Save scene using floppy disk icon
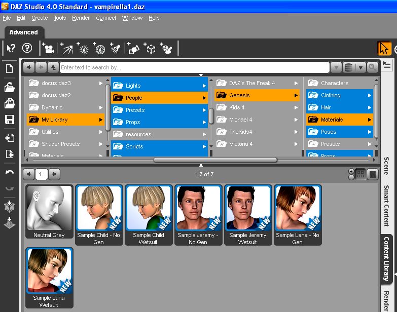The height and width of the screenshot is (312, 397). point(9,120)
